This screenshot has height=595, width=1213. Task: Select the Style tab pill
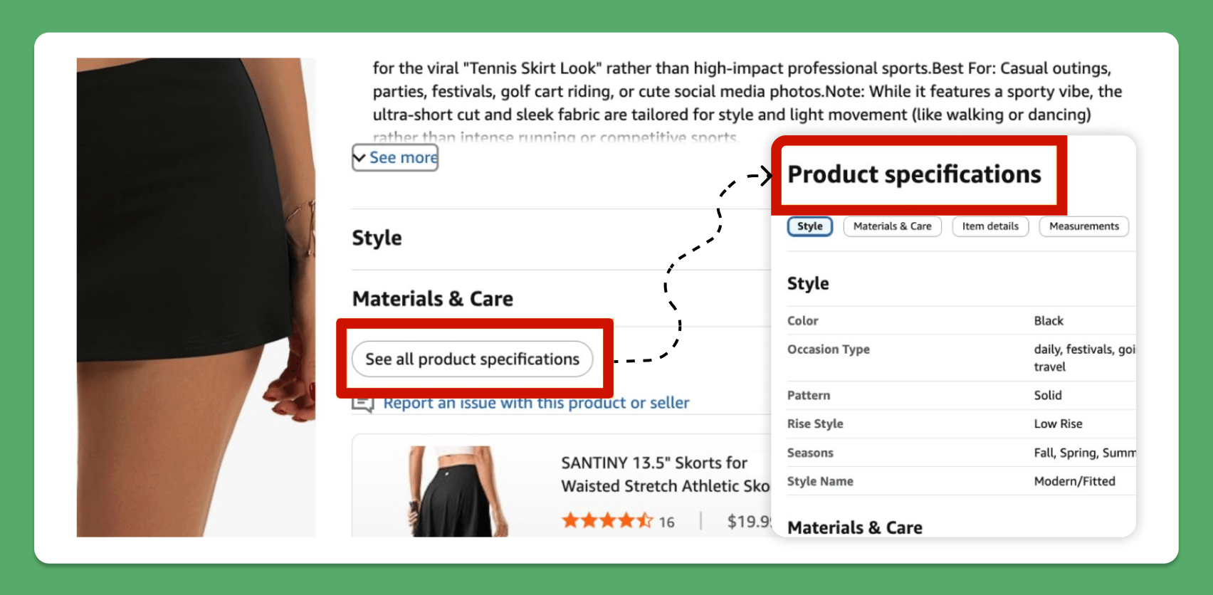point(810,226)
